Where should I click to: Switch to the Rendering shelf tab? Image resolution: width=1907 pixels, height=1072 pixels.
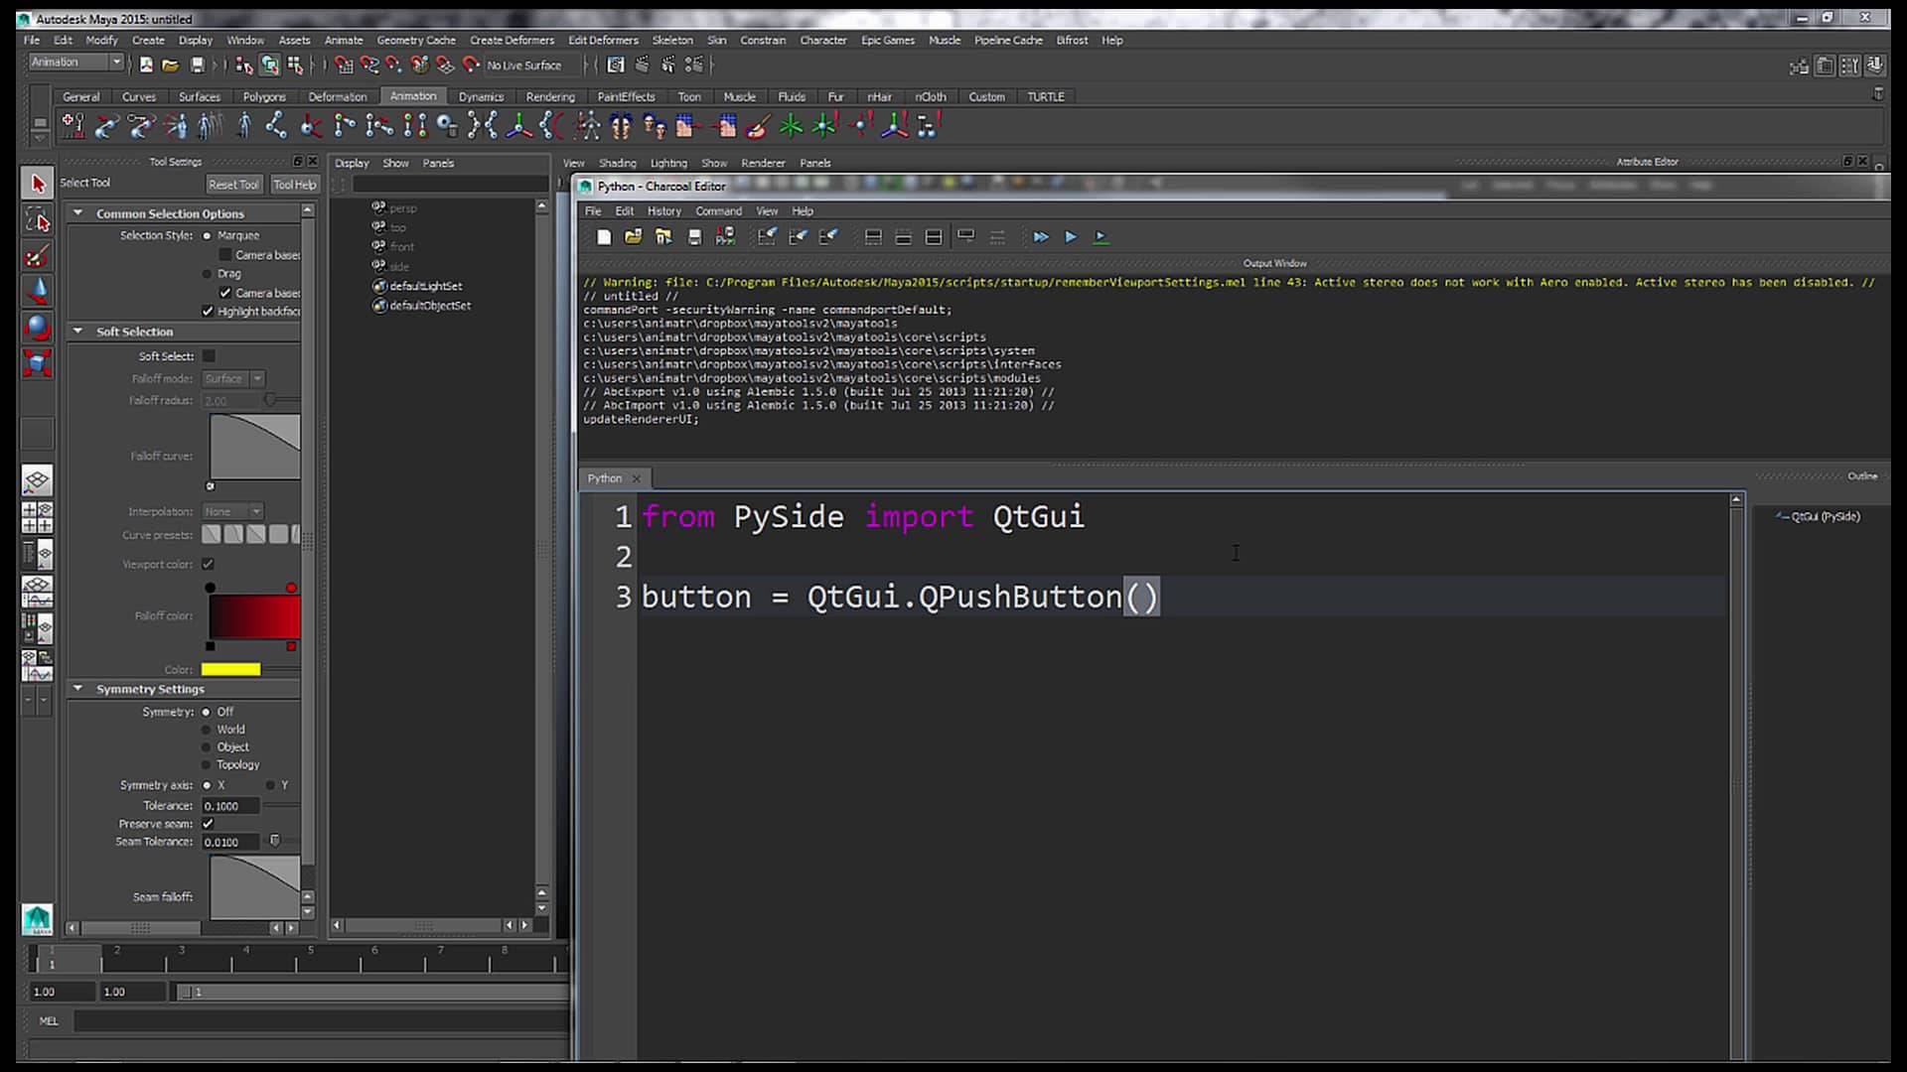click(x=550, y=96)
